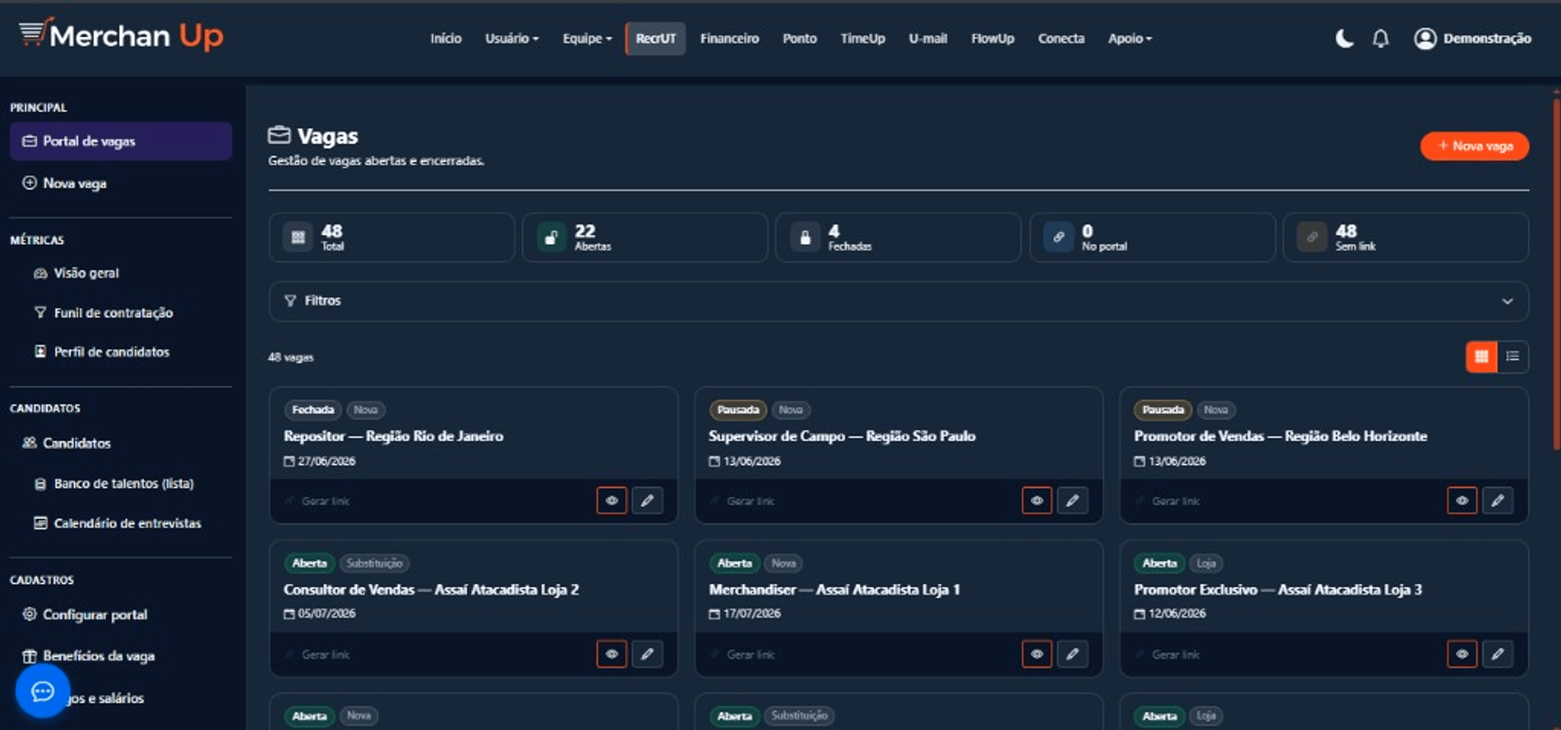Click the Substituição badge on Consultor de Vendas

click(x=374, y=563)
